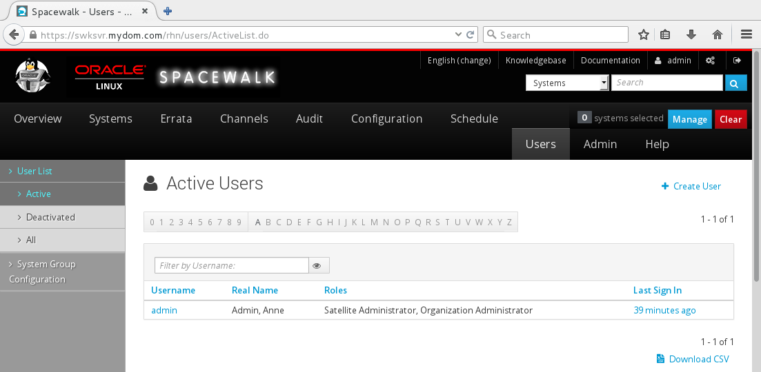The image size is (761, 372).
Task: Click the page vertical scrollbar
Action: coord(756,165)
